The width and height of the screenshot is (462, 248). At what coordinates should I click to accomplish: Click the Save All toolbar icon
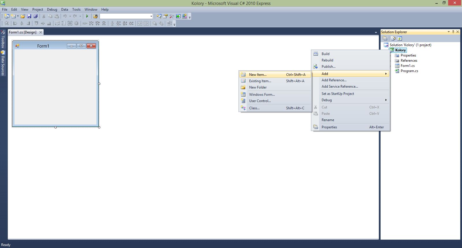[x=36, y=16]
